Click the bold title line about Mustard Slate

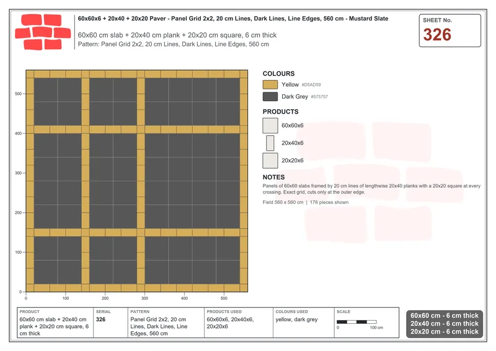[x=233, y=19]
